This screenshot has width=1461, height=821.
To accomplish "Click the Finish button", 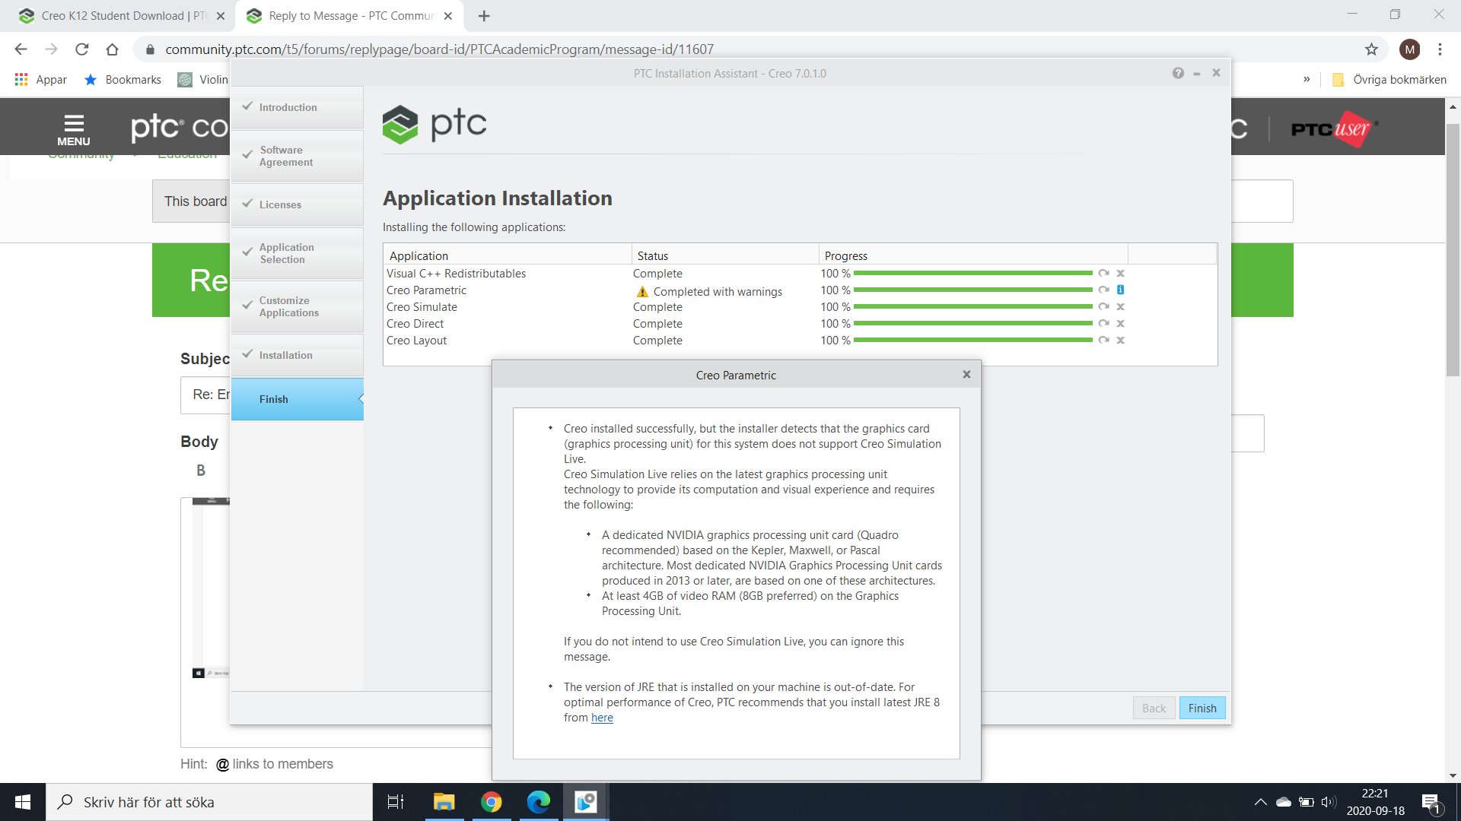I will 1202,708.
